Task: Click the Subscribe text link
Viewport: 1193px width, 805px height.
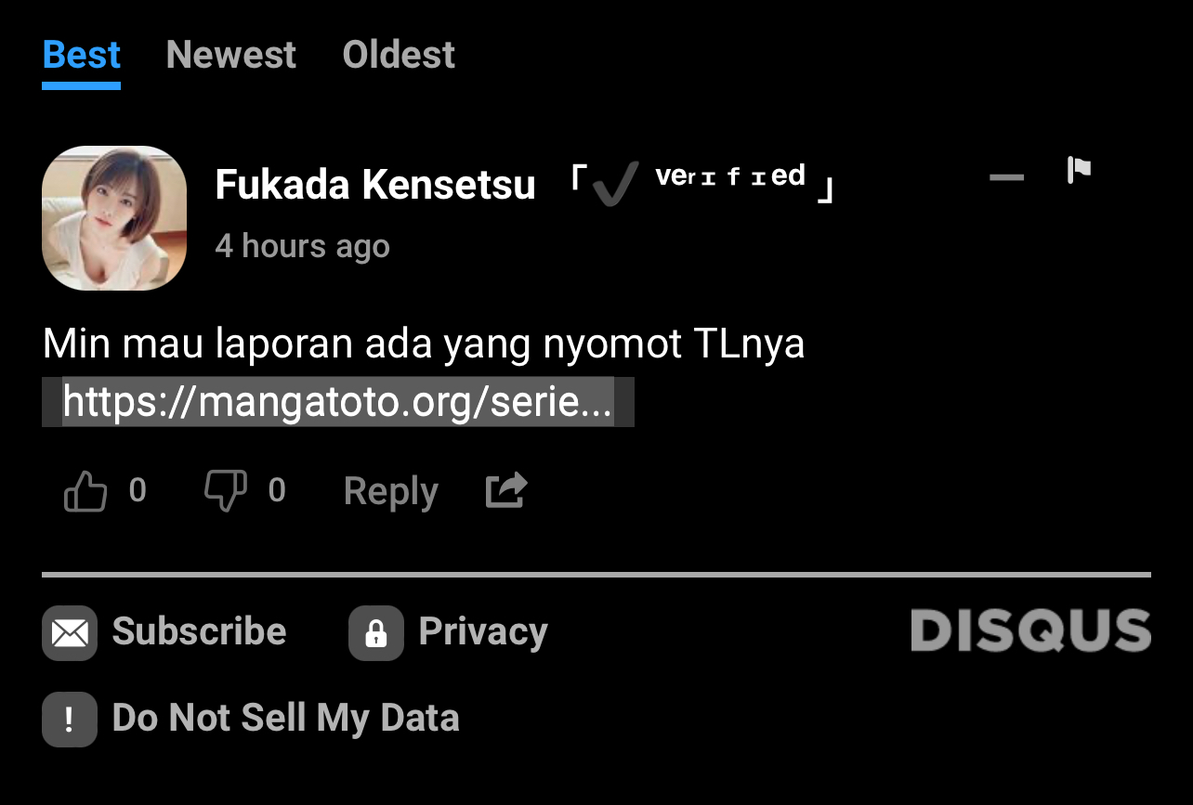Action: pyautogui.click(x=199, y=631)
